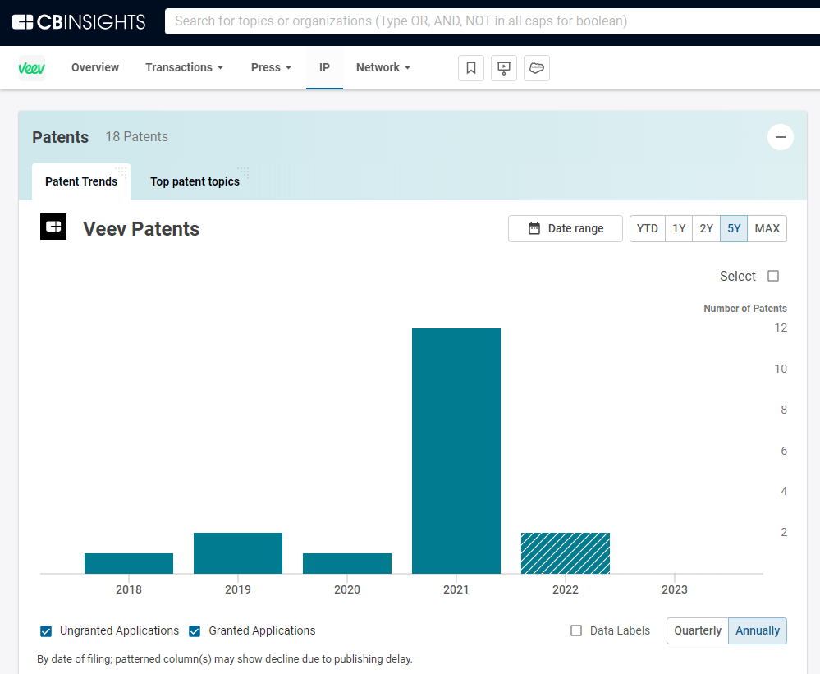Expand the Network dropdown

tap(383, 68)
